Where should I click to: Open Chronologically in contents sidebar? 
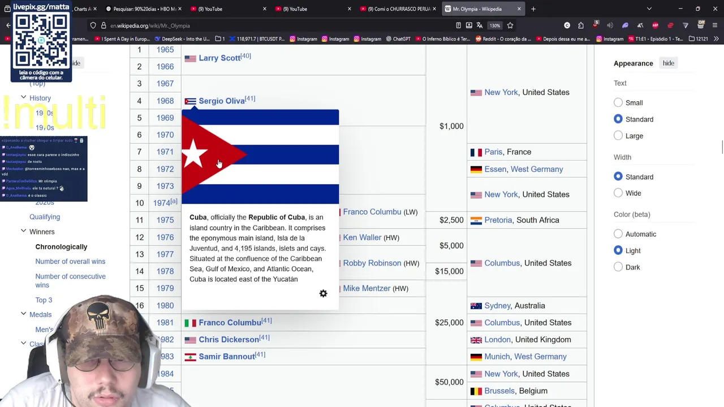point(61,247)
